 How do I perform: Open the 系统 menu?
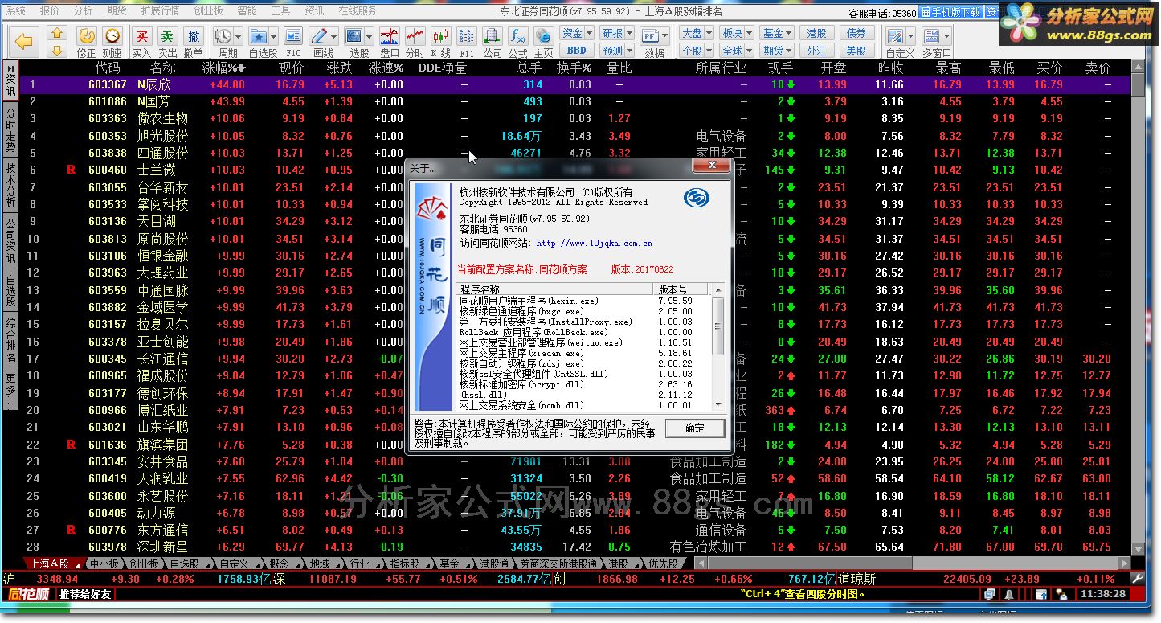click(15, 11)
